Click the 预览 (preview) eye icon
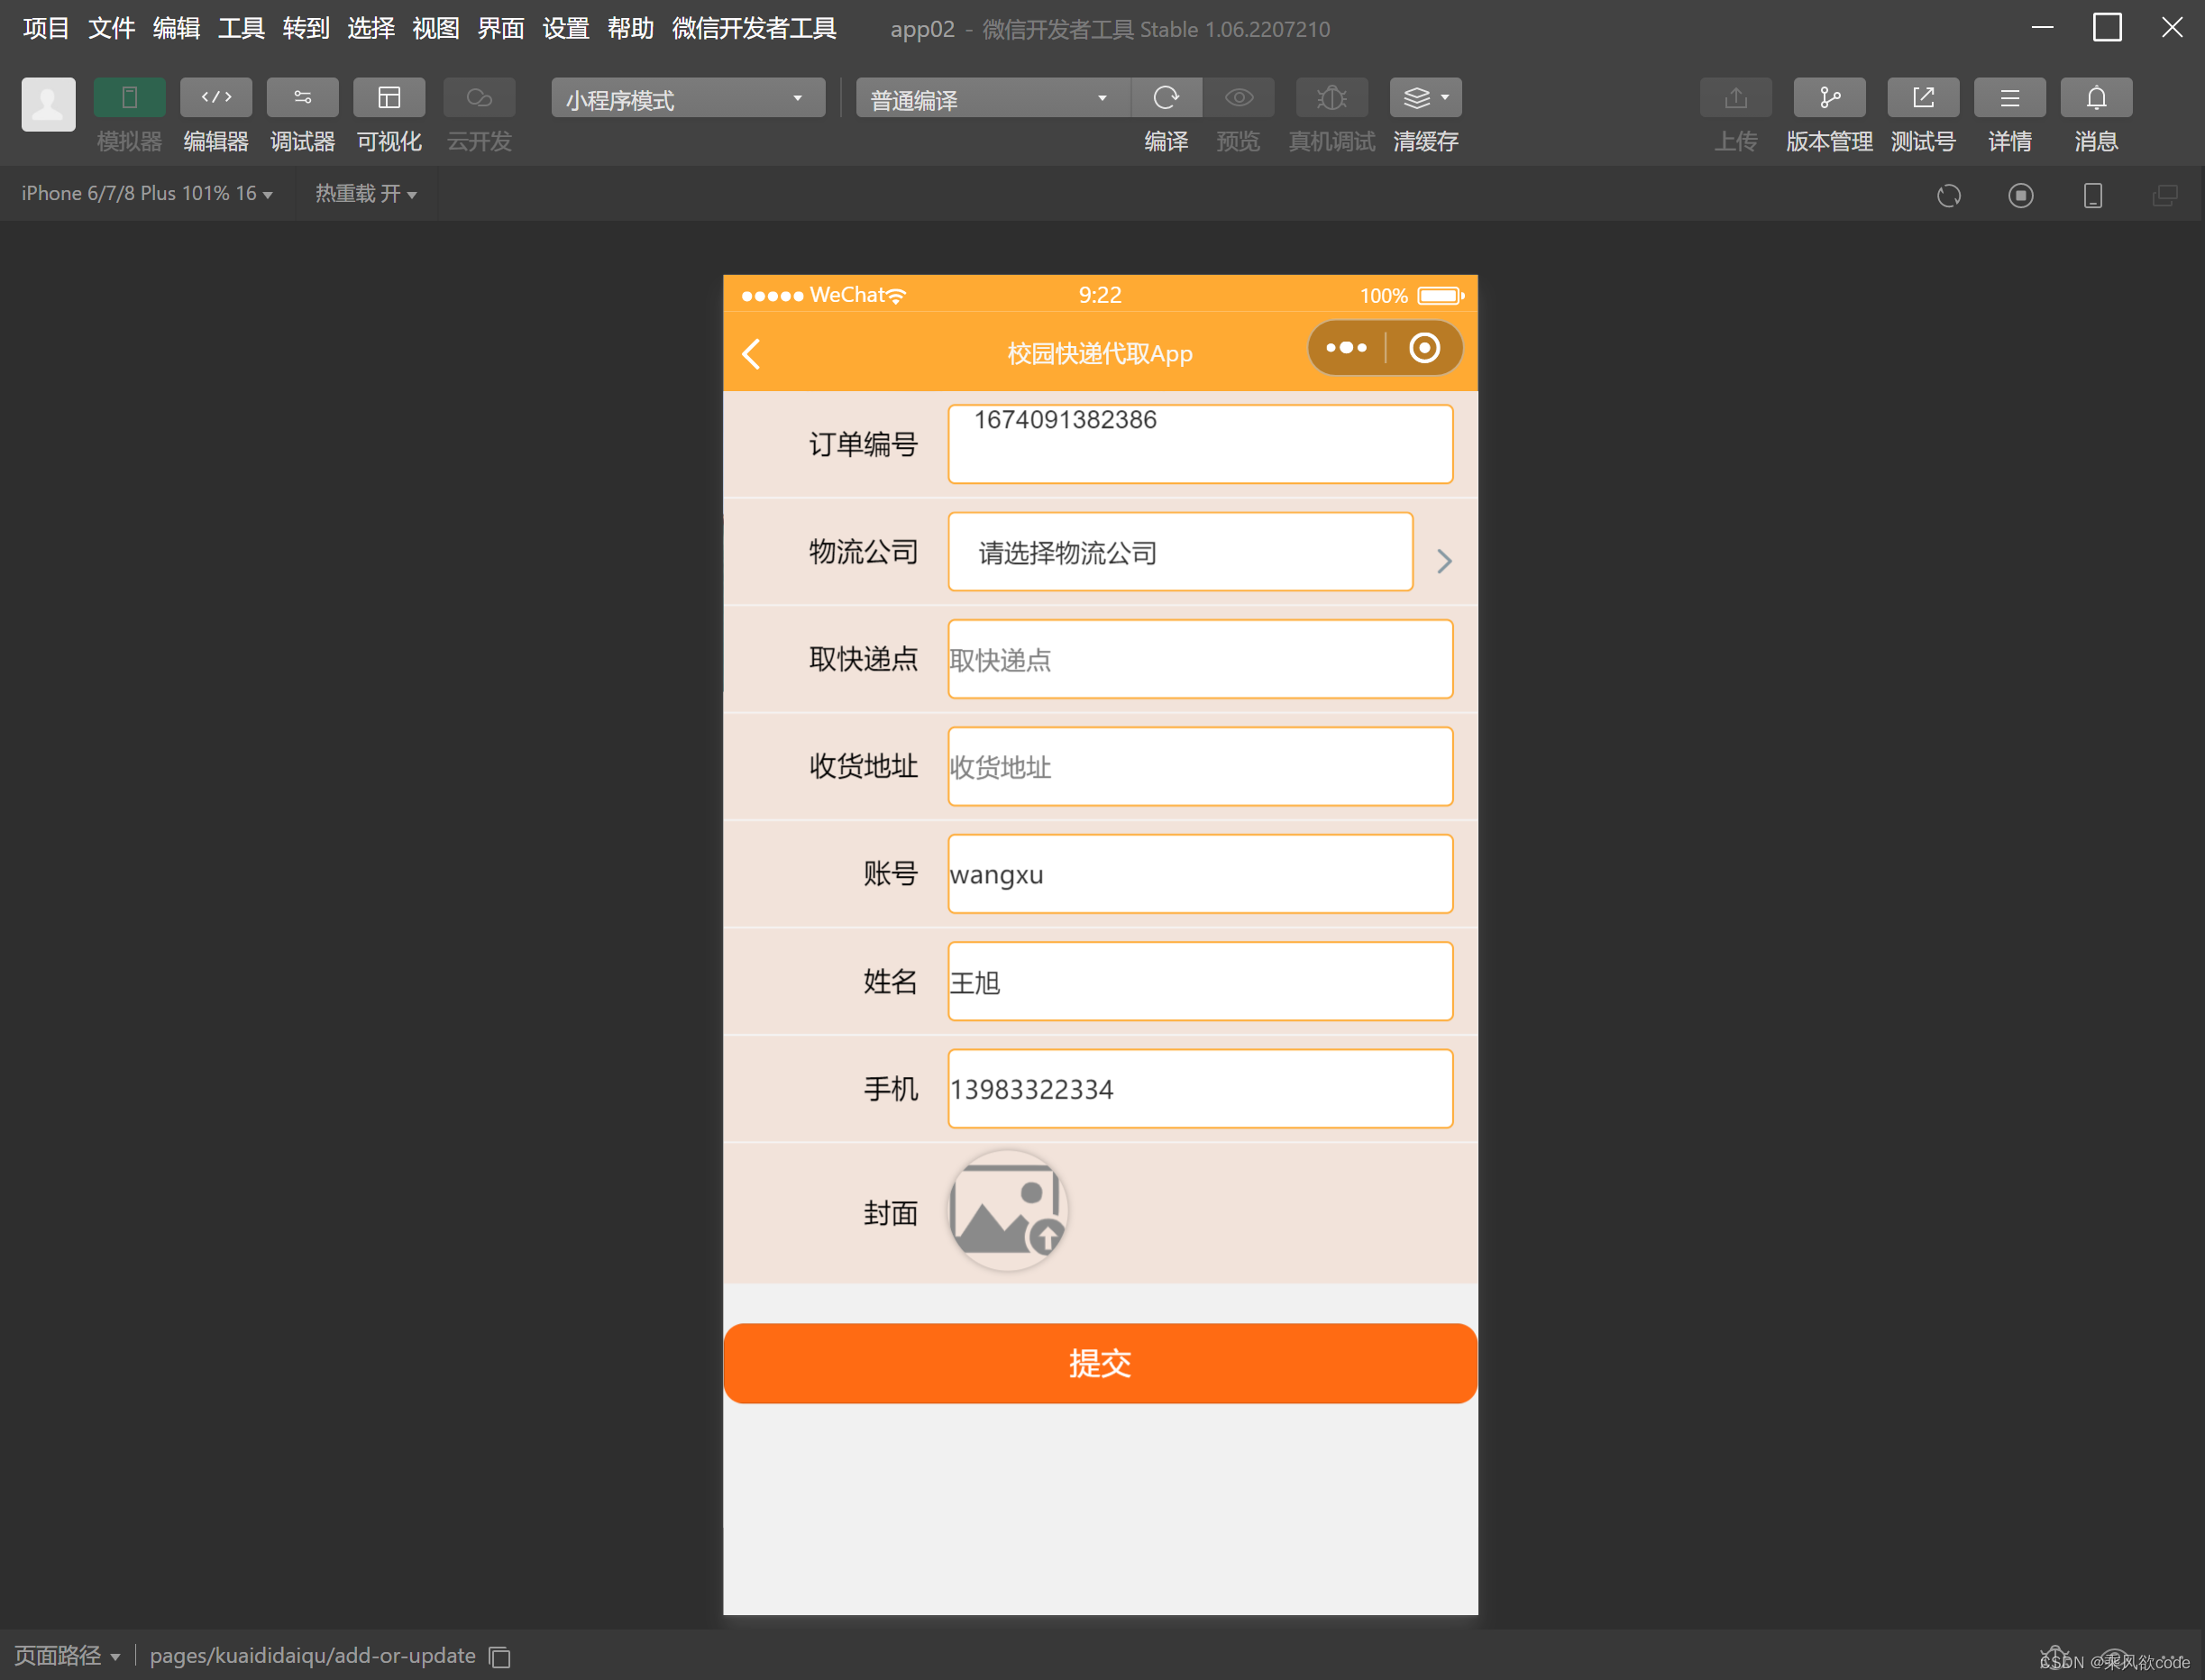This screenshot has height=1680, width=2205. (1239, 97)
